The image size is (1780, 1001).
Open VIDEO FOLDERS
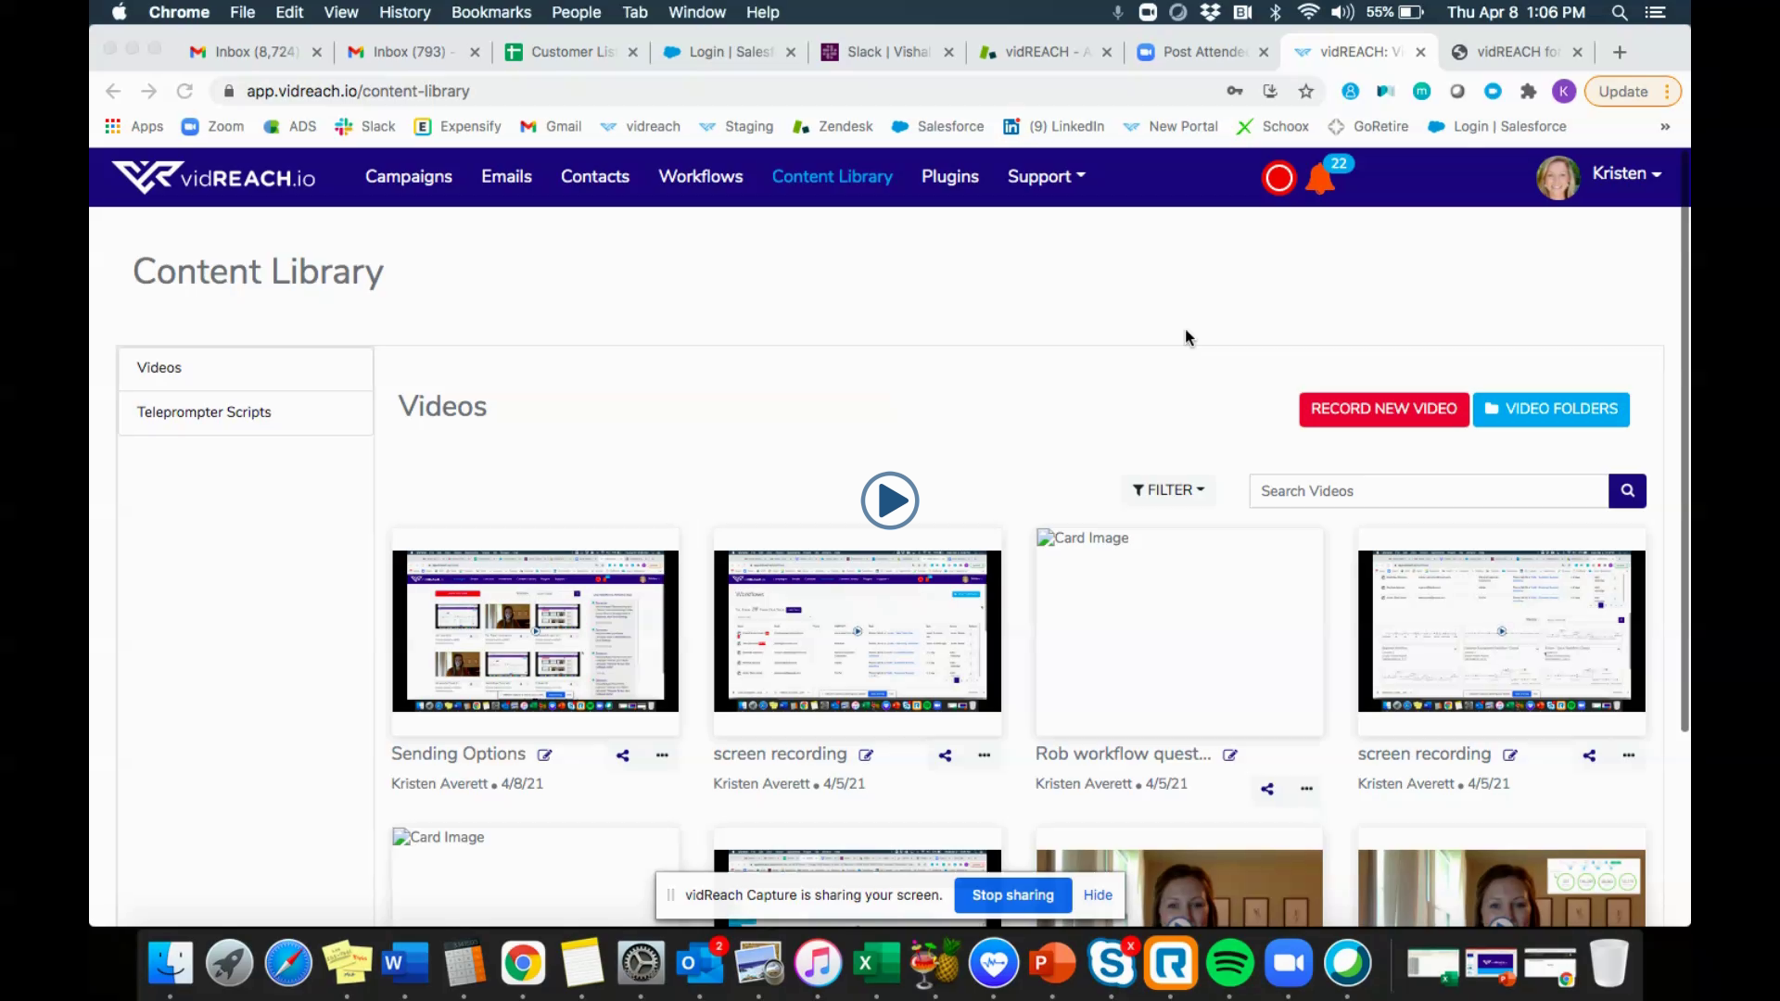[1551, 409]
